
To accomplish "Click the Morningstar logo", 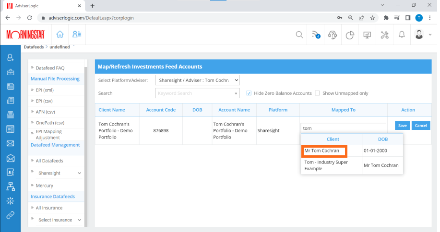I will coord(25,35).
